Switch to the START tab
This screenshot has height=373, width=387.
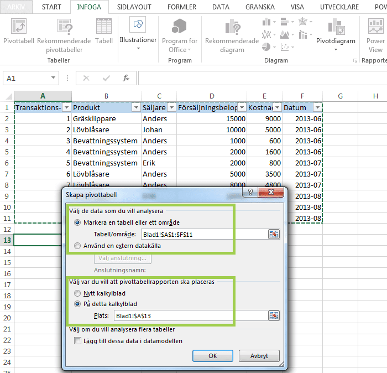[x=51, y=7]
